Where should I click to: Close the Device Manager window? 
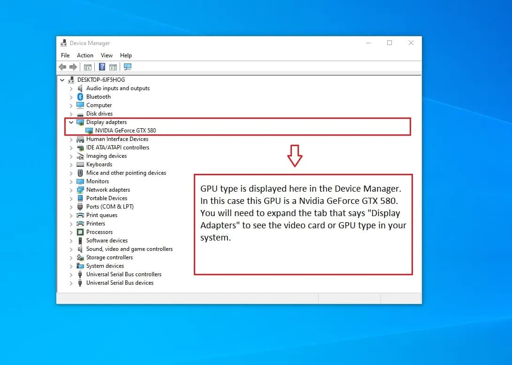(x=411, y=43)
